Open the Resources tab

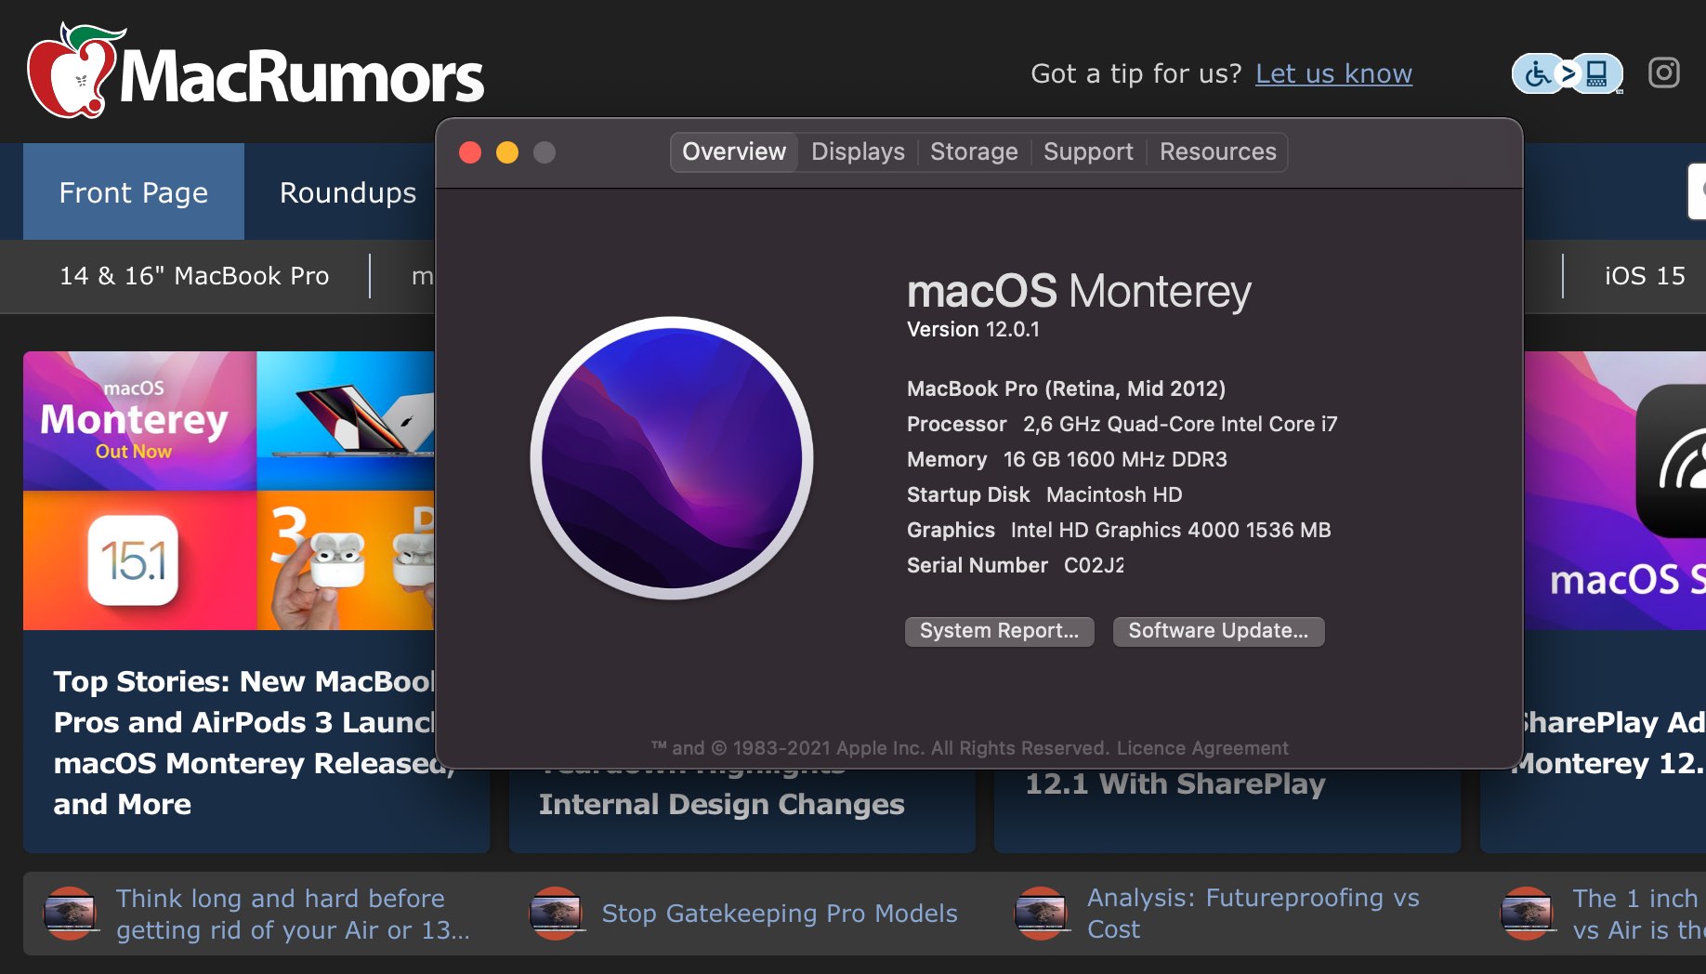click(x=1217, y=151)
